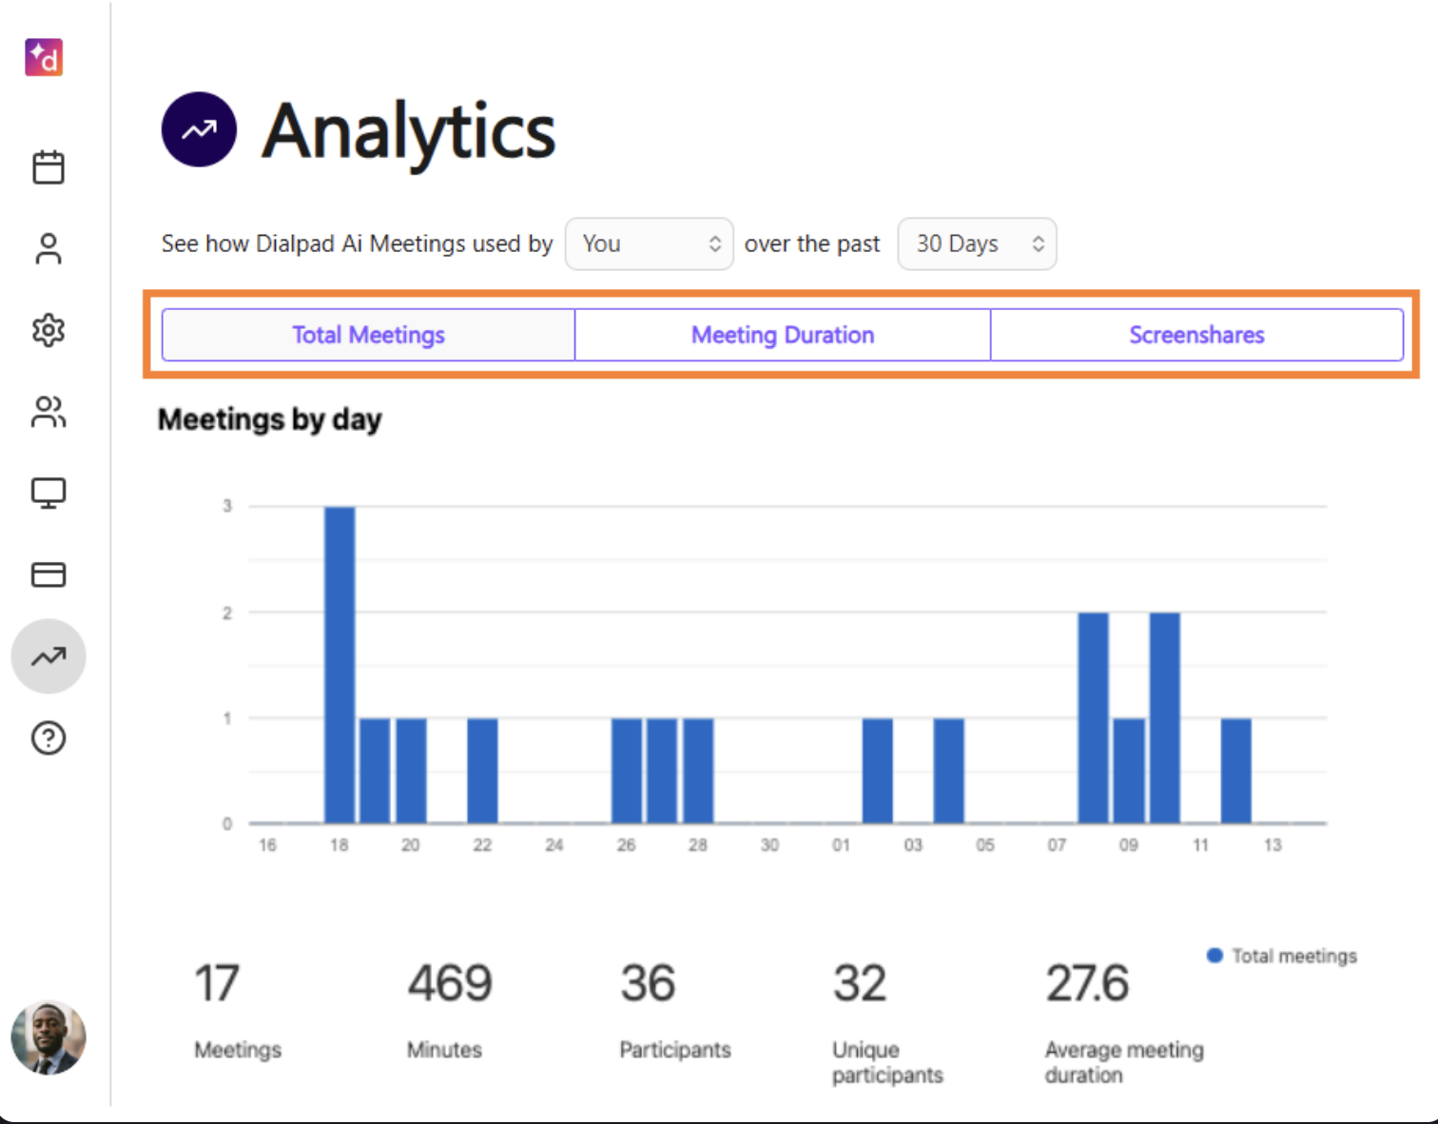Switch to the Meeting Duration tab

[x=783, y=335]
